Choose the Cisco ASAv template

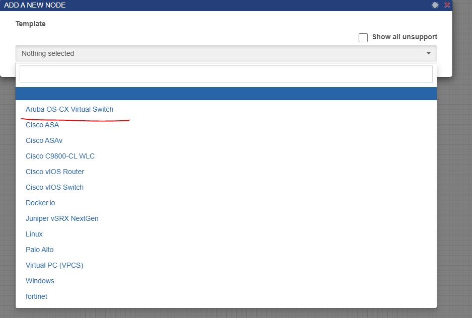pyautogui.click(x=44, y=141)
